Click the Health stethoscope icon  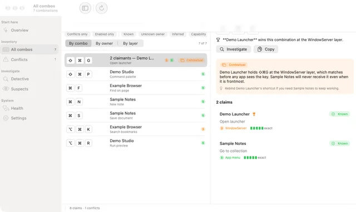pos(6,108)
